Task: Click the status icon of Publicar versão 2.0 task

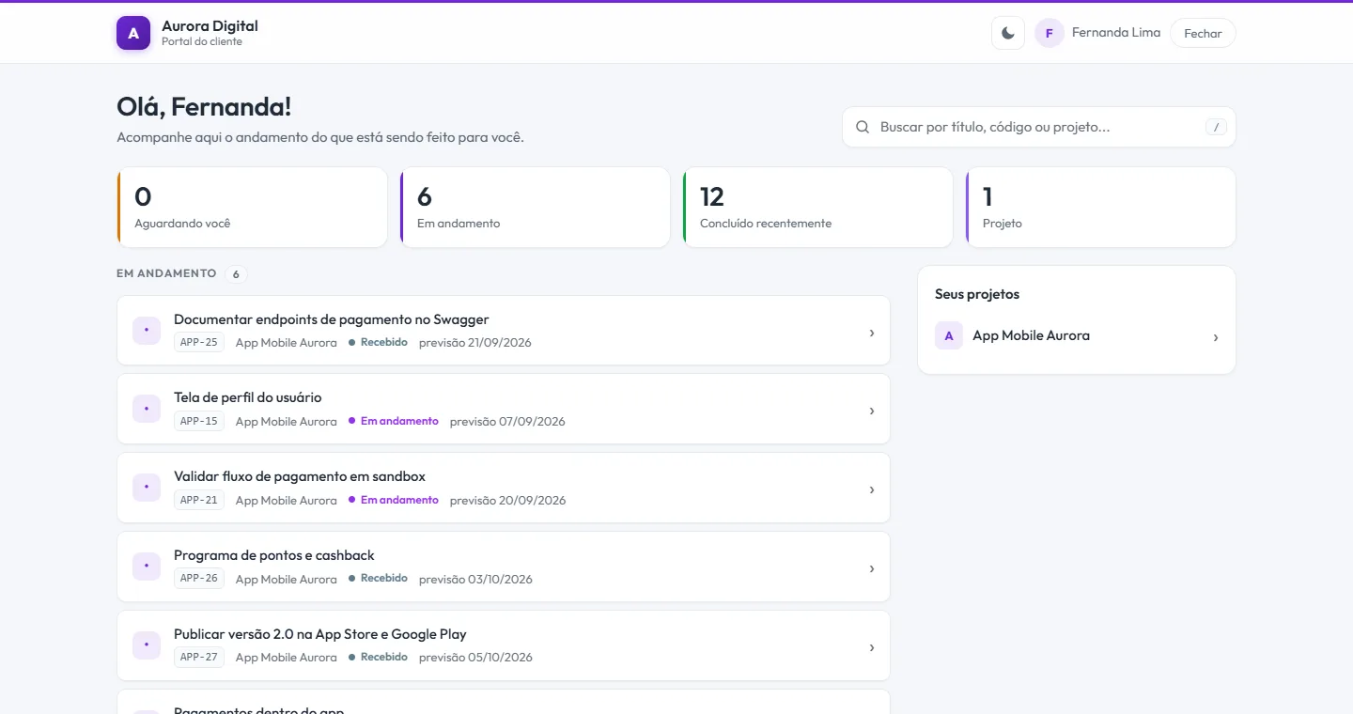Action: click(x=147, y=645)
